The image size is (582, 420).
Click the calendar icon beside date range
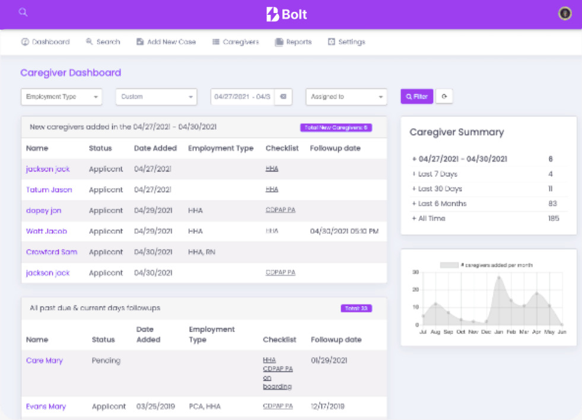(x=283, y=97)
